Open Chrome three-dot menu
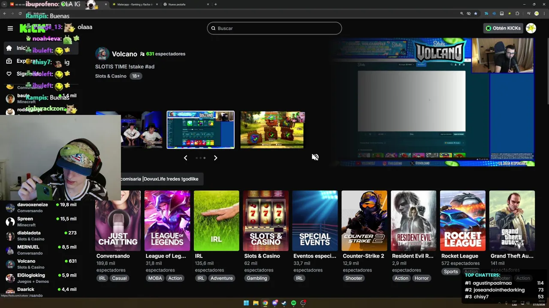This screenshot has width=549, height=308. pyautogui.click(x=544, y=13)
